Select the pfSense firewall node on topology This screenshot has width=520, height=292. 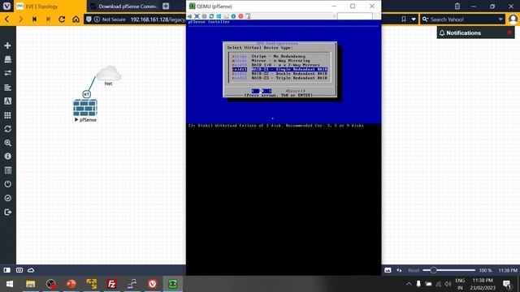[85, 108]
